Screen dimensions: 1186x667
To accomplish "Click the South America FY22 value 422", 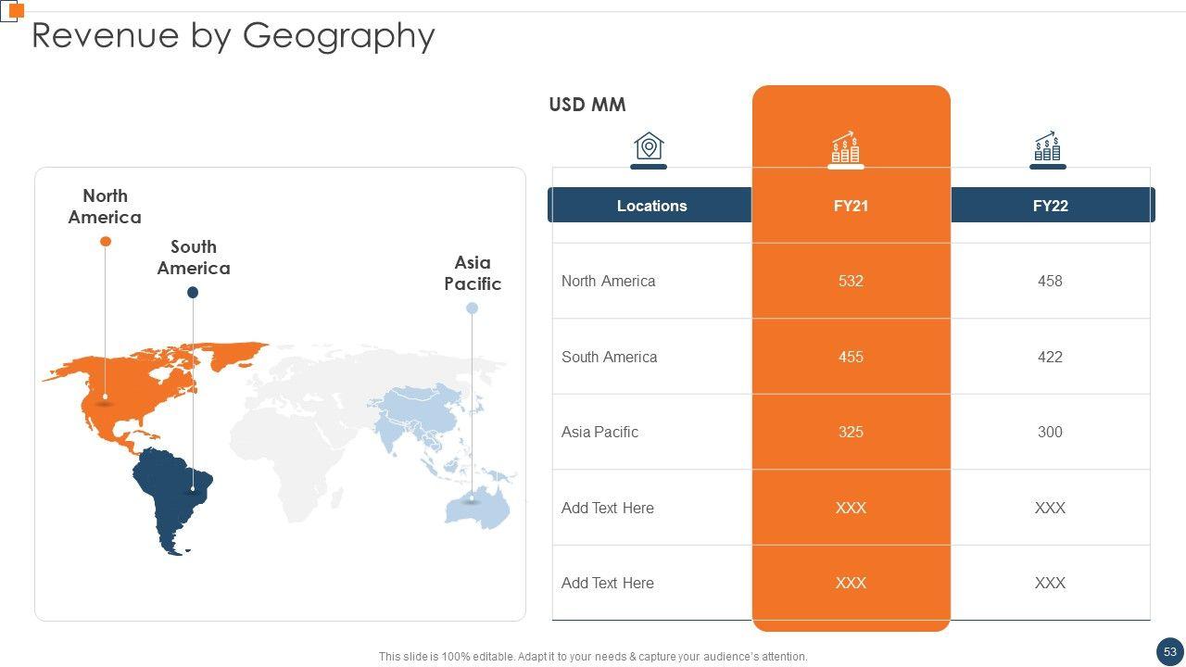I will [x=1050, y=357].
